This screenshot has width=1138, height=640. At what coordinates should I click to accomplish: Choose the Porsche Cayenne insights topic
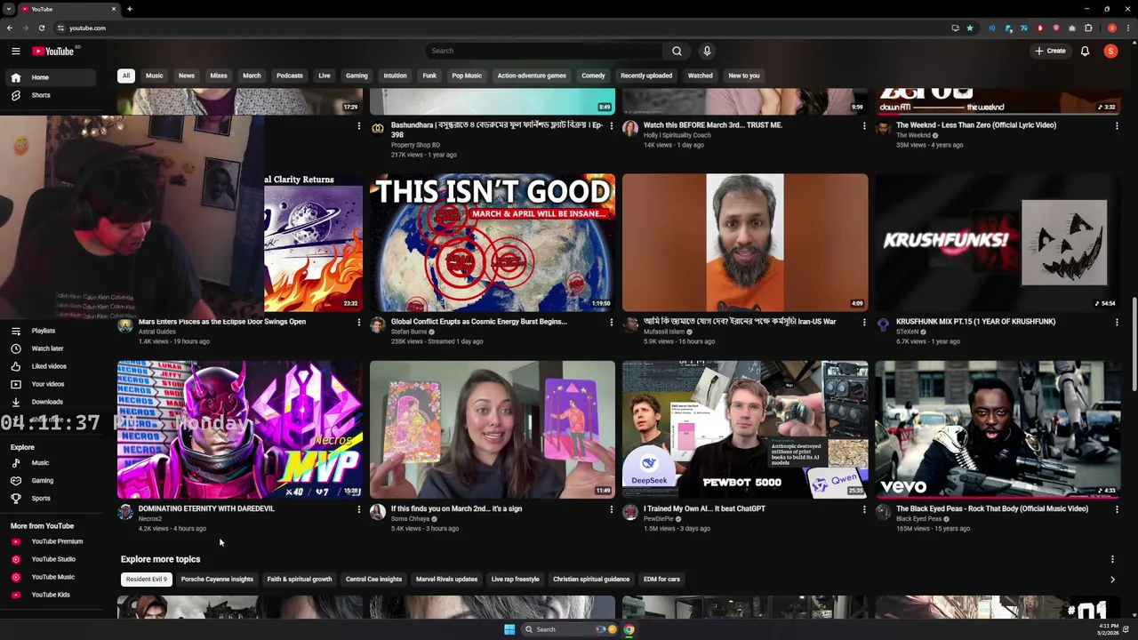pos(217,580)
